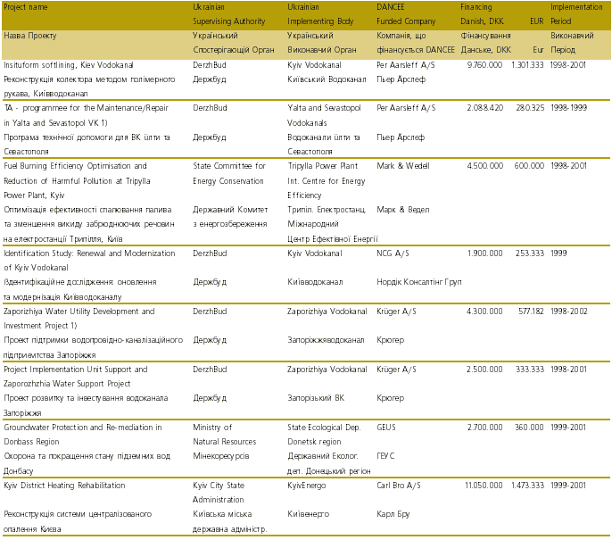
Task: Select 'of Kyiv Vodokanal' project text
Action: pyautogui.click(x=36, y=268)
